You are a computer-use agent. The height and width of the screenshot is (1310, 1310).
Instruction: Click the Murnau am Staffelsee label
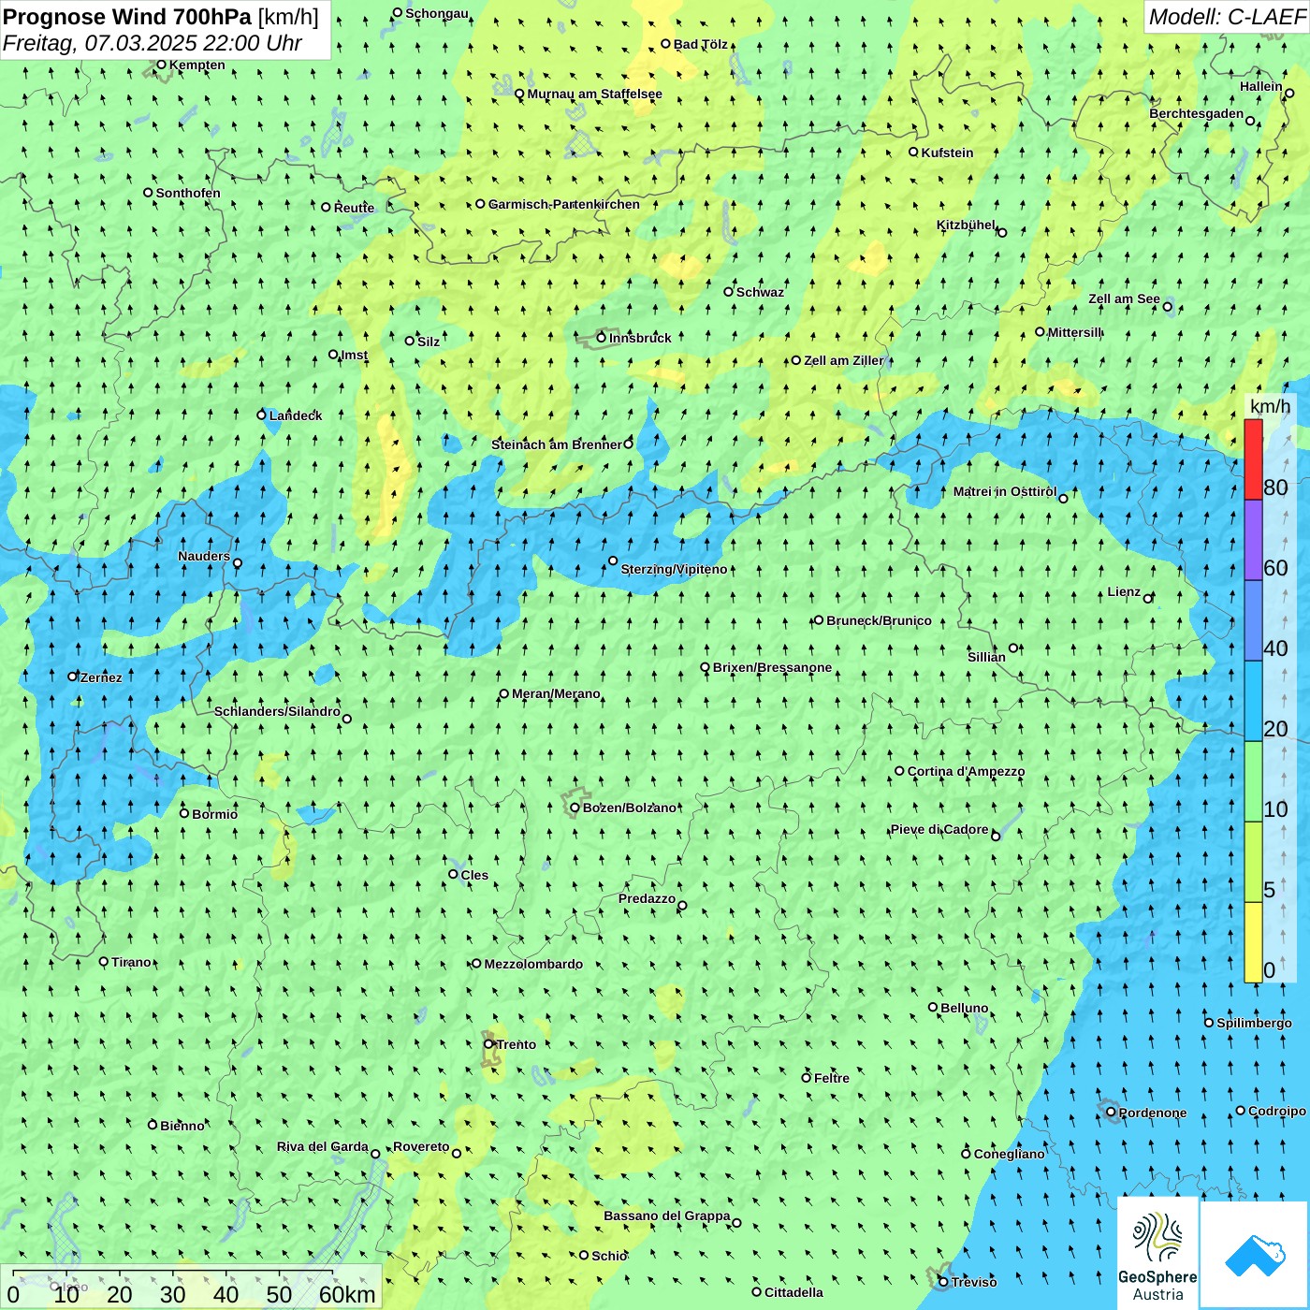594,94
